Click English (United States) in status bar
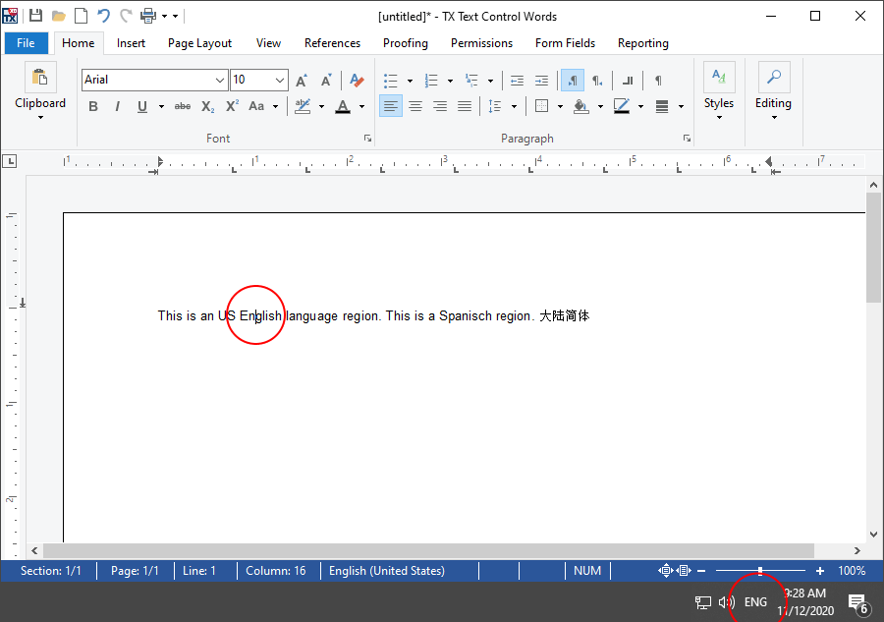This screenshot has width=884, height=622. pyautogui.click(x=387, y=571)
